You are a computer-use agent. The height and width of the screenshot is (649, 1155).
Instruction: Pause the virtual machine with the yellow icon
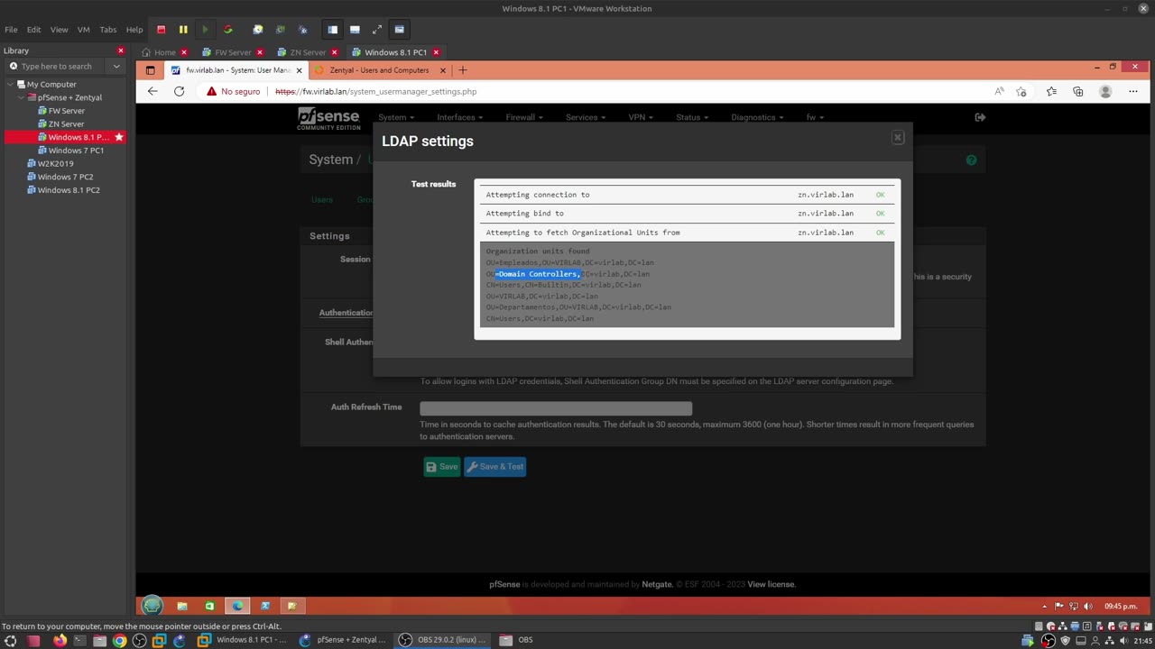183,30
